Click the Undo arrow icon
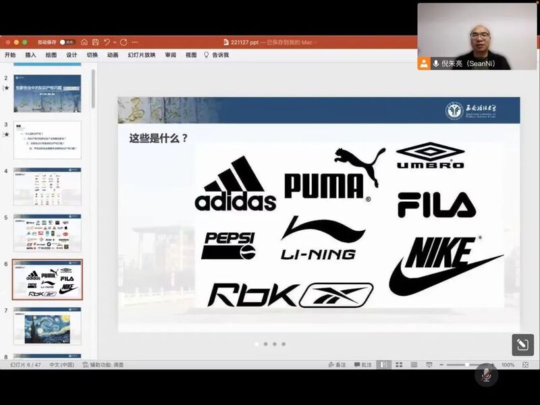540x405 pixels. pyautogui.click(x=107, y=42)
